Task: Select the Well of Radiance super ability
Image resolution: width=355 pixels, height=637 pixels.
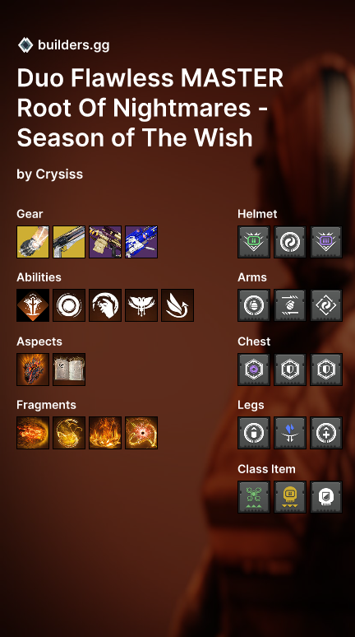Action: (x=33, y=305)
